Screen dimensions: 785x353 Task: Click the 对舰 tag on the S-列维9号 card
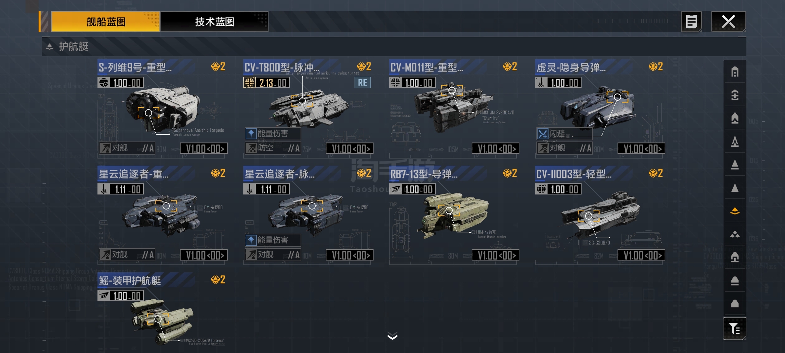point(119,148)
